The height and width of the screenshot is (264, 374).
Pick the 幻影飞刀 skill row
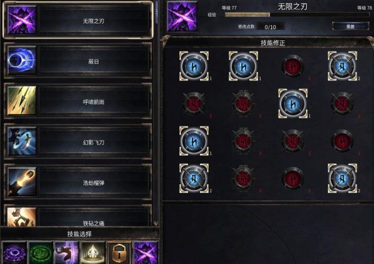coord(78,141)
